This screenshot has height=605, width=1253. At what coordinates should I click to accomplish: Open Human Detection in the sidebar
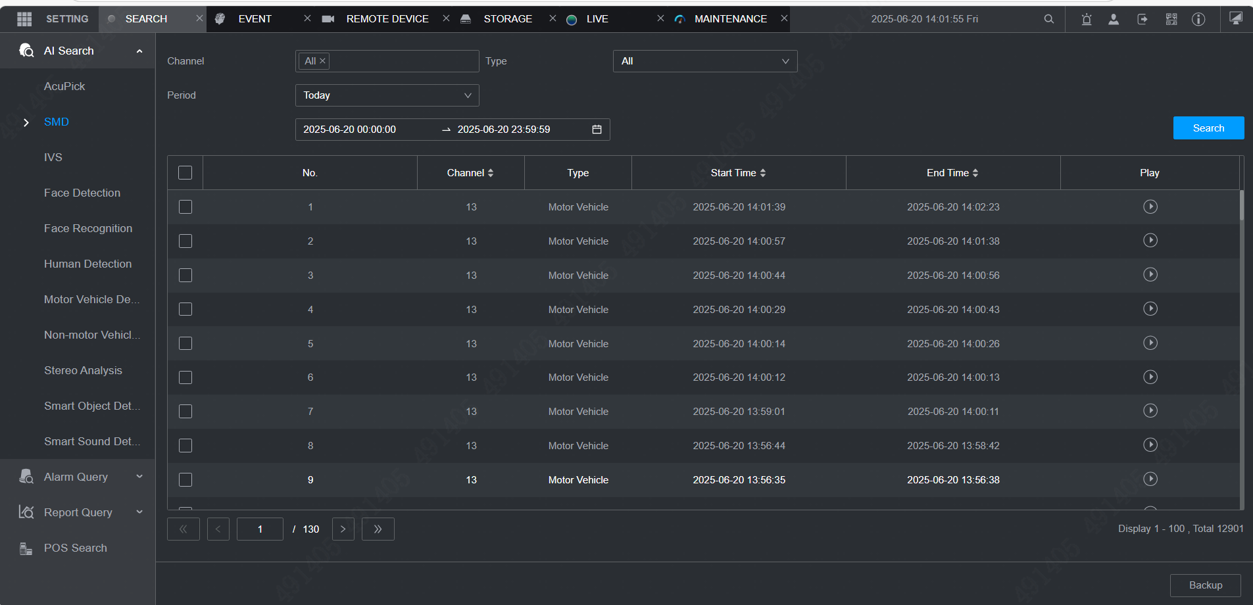(88, 264)
